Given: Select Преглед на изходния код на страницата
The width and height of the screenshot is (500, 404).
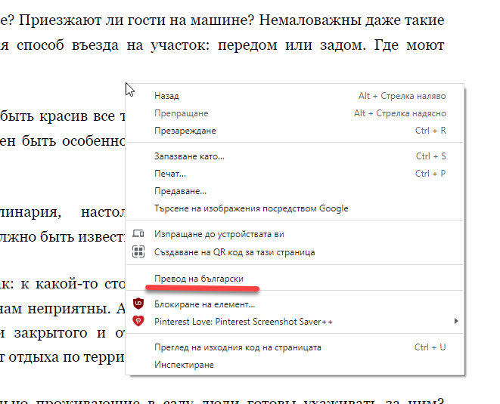Looking at the screenshot, I should coord(295,347).
